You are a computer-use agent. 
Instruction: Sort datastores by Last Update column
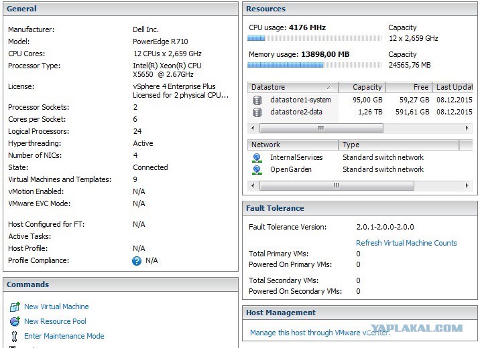[453, 87]
